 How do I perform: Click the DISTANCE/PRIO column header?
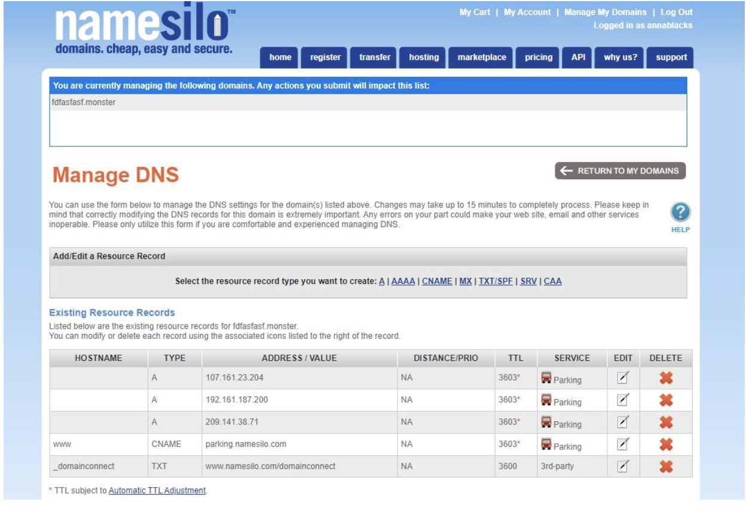tap(446, 358)
